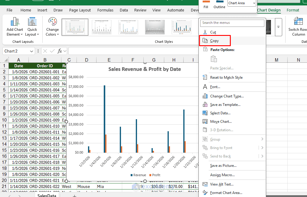Expand the chart styles gallery
The image size is (307, 197).
(278, 27)
